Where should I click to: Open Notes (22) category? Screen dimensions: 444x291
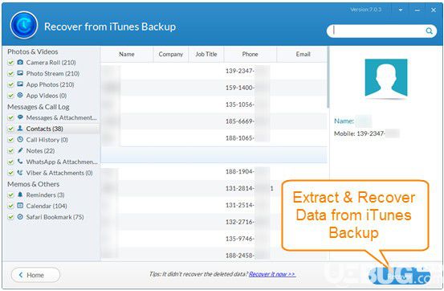point(40,151)
